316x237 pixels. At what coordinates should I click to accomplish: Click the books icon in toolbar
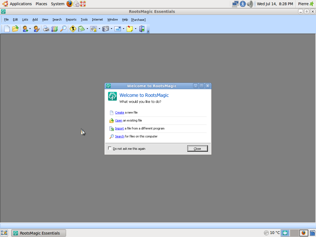tap(54, 29)
